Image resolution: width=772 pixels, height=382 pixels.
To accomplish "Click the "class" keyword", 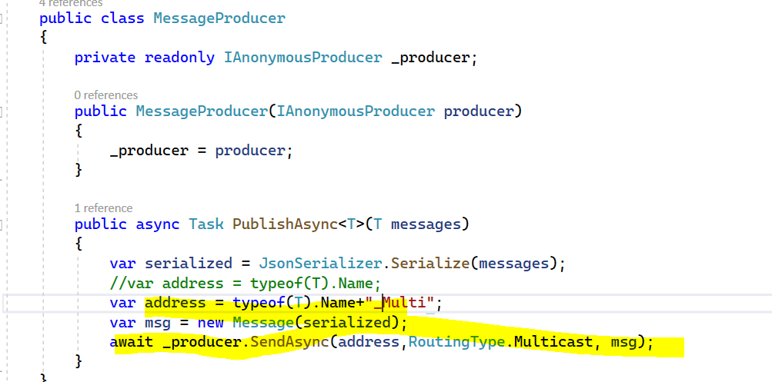I will pyautogui.click(x=122, y=18).
